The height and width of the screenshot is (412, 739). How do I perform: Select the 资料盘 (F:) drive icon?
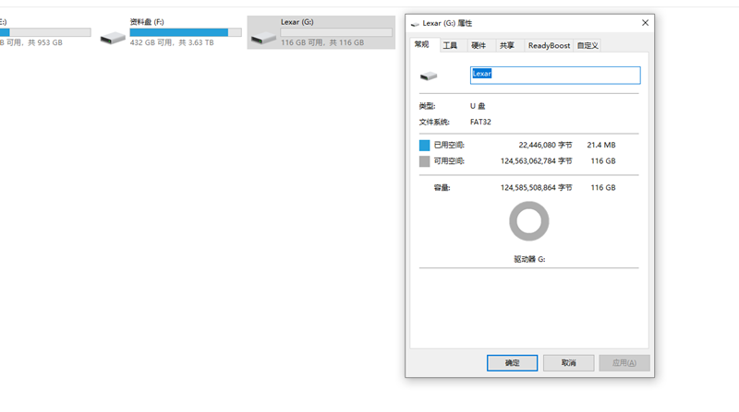click(113, 38)
